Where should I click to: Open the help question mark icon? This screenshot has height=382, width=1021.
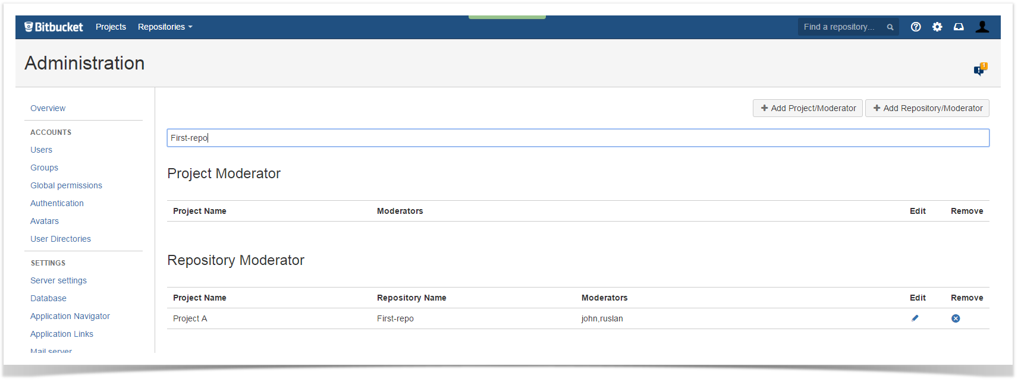[916, 27]
